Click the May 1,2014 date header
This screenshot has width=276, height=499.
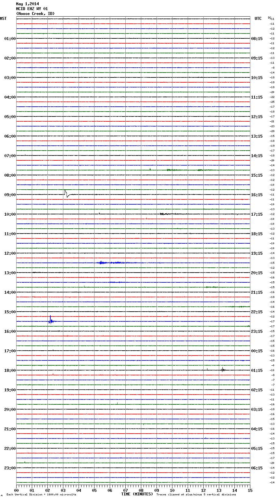[x=27, y=4]
